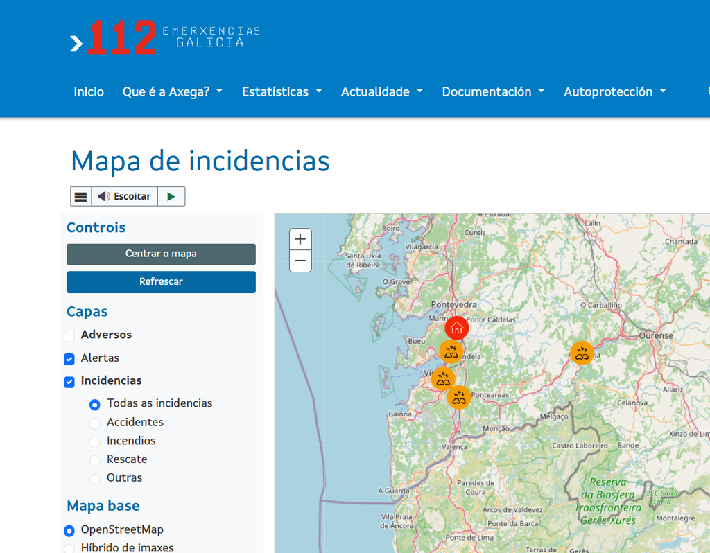Click the Escoitar play triangle
Screen dimensions: 710x553
tap(171, 196)
